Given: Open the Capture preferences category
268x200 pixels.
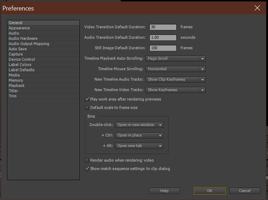Looking at the screenshot, I should pyautogui.click(x=43, y=54).
